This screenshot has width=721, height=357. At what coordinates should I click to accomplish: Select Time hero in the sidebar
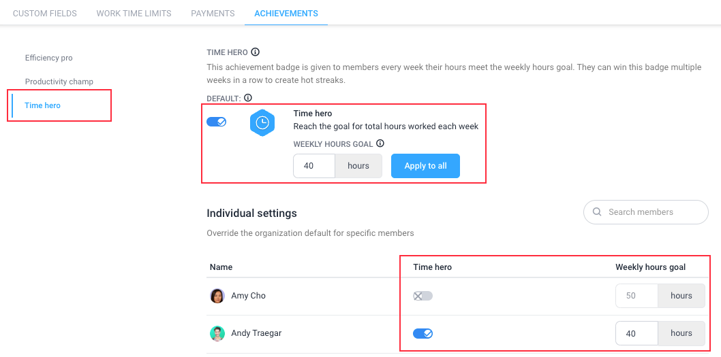tap(43, 105)
